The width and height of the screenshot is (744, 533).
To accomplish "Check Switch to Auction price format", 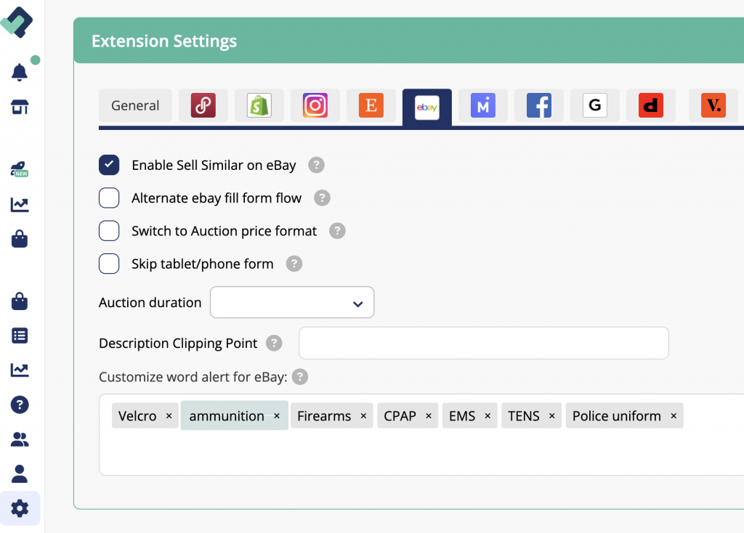I will [109, 231].
